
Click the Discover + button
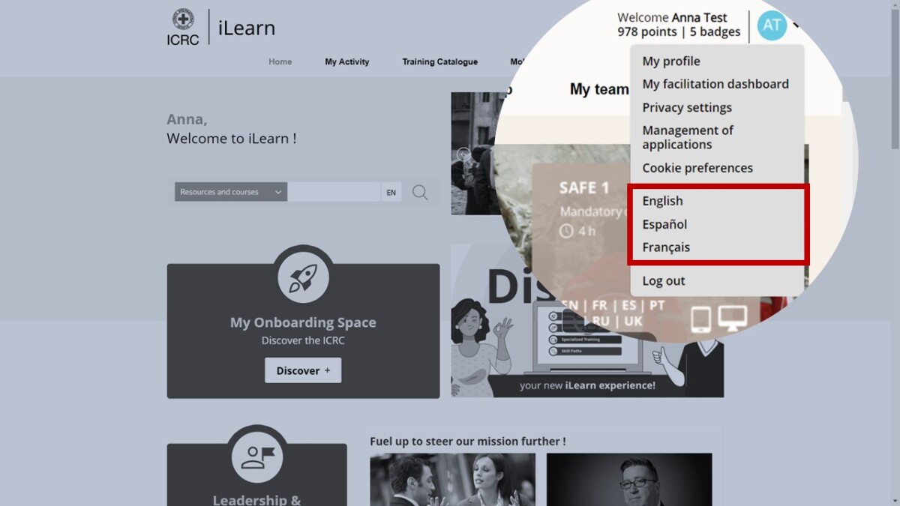pos(303,370)
